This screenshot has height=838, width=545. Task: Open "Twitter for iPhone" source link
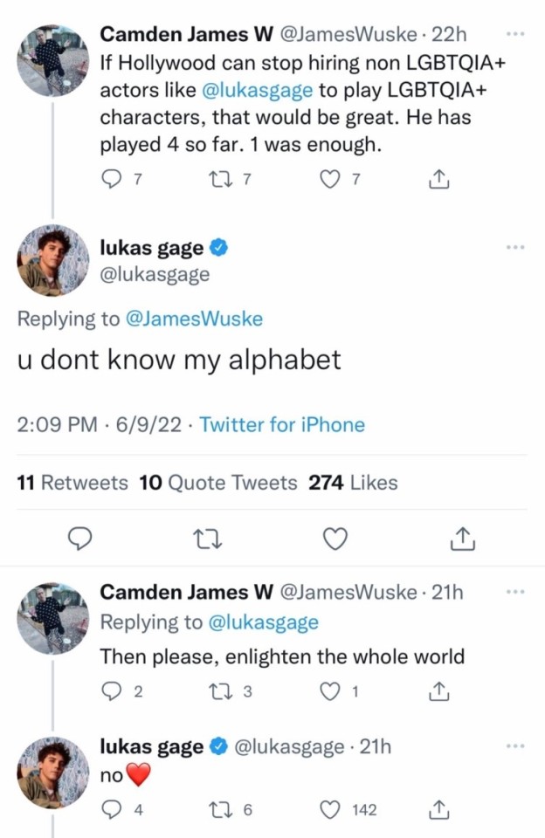point(282,425)
